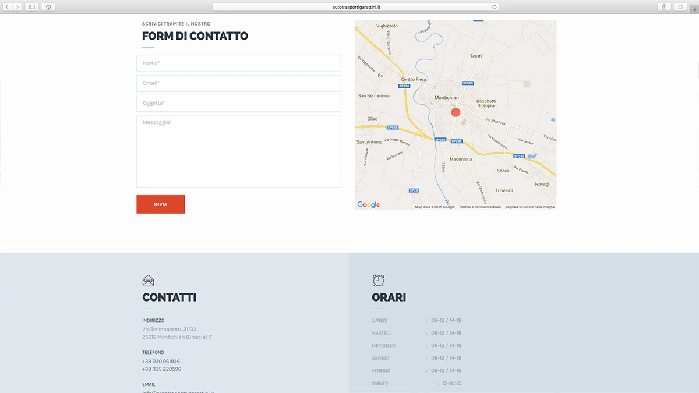Click into the Messaggio text area

pos(239,151)
